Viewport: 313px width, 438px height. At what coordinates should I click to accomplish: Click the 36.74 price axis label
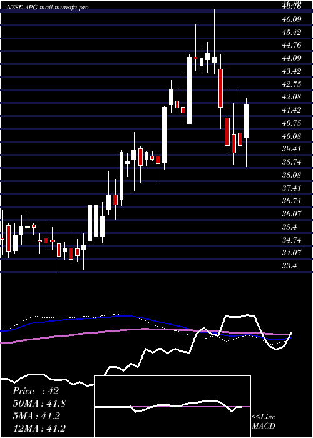click(x=292, y=201)
